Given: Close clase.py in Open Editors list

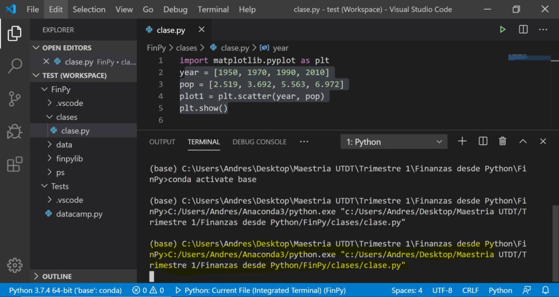Looking at the screenshot, I should pos(46,62).
